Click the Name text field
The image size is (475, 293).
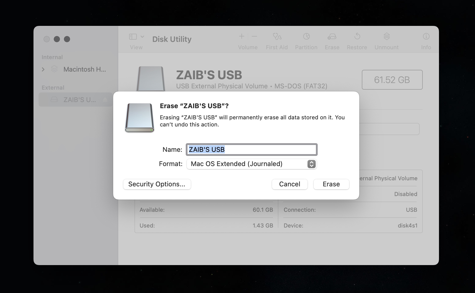tap(251, 150)
